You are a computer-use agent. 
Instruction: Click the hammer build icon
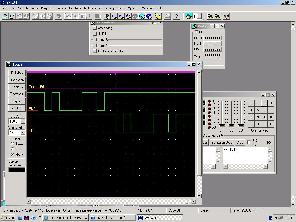click(x=226, y=16)
